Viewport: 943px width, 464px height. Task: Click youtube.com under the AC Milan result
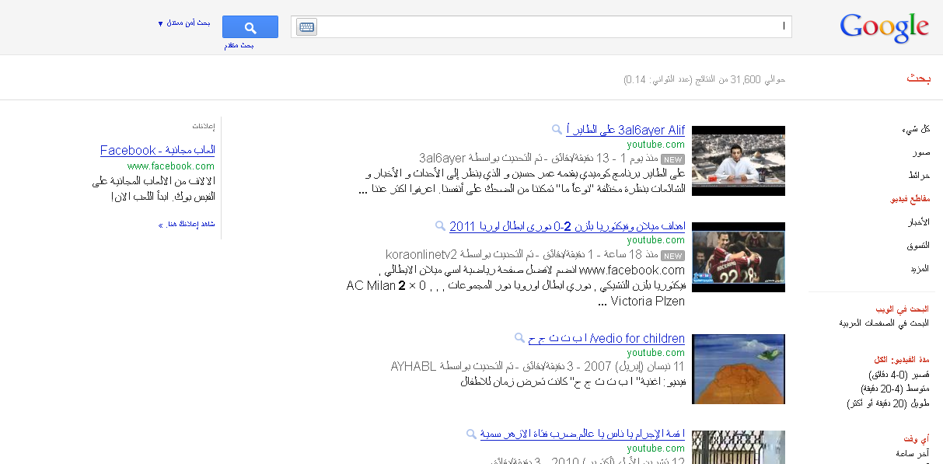click(x=656, y=241)
